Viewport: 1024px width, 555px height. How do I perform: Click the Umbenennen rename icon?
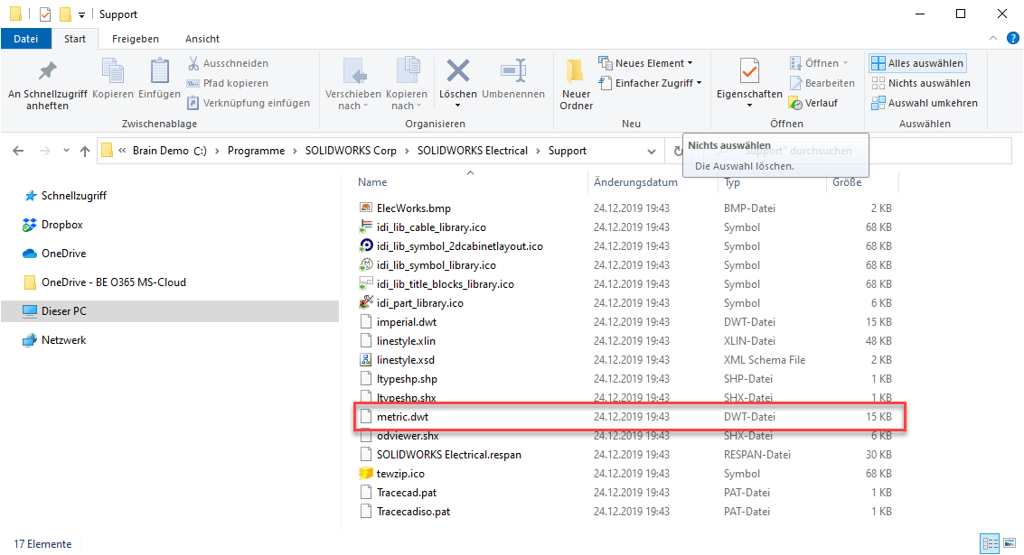[x=512, y=72]
